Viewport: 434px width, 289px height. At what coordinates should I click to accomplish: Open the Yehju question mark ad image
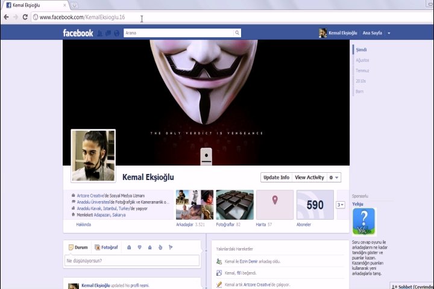tap(363, 222)
